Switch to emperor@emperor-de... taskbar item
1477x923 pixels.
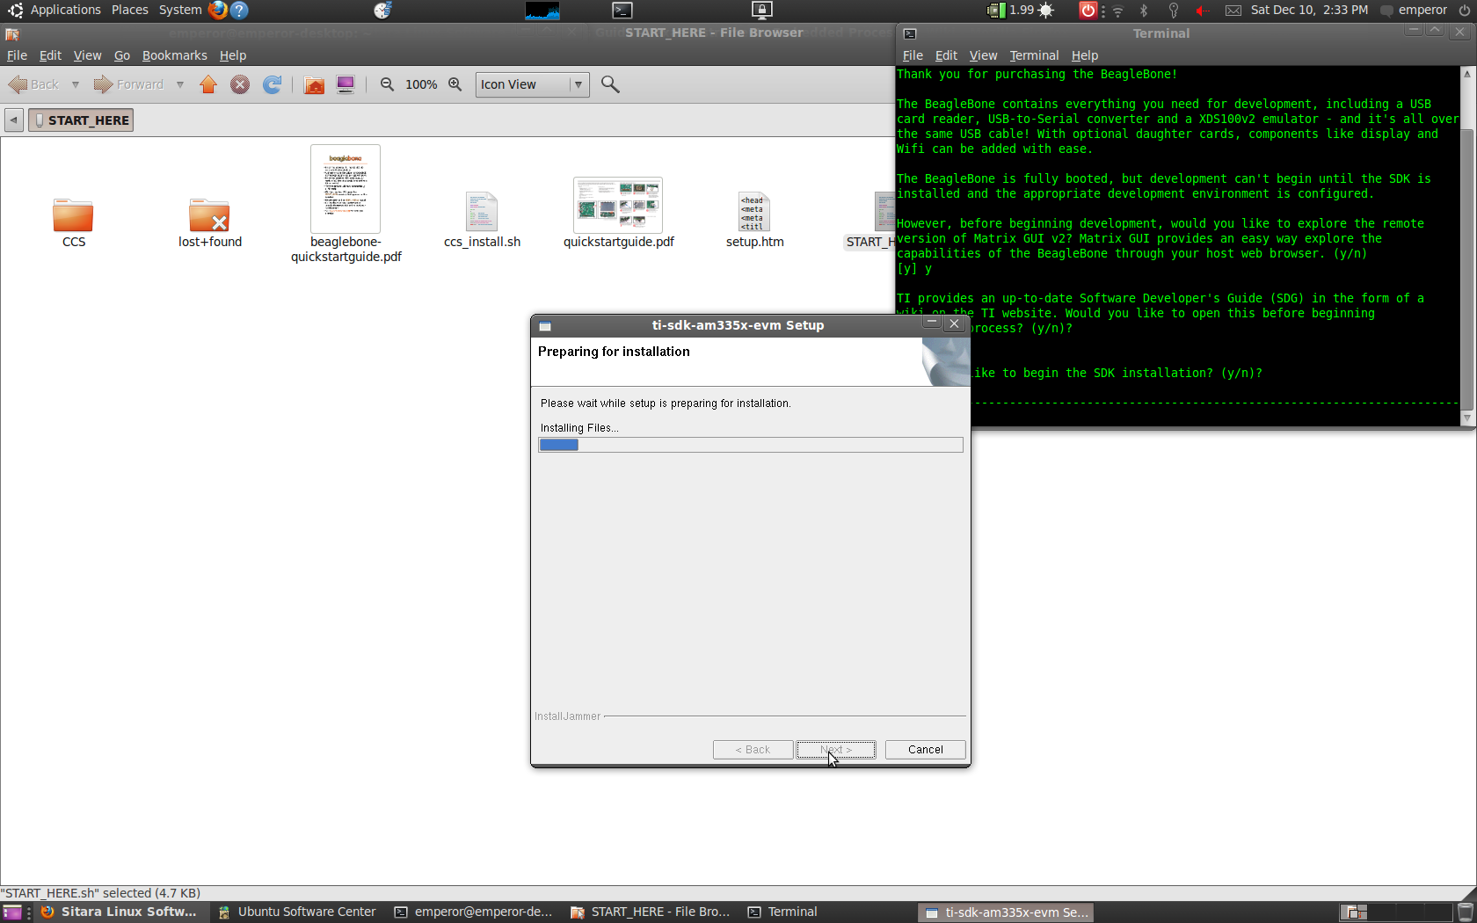click(x=473, y=912)
